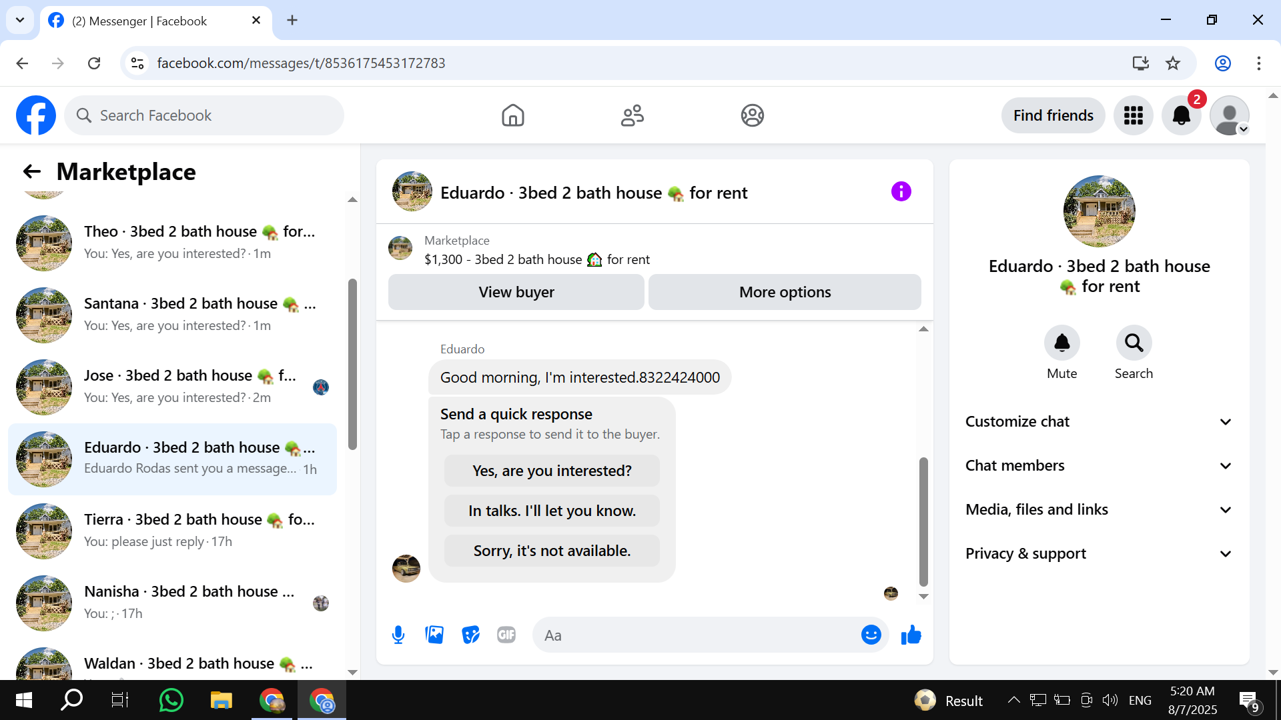Expand Chat members section
This screenshot has height=720, width=1281.
pos(1099,466)
